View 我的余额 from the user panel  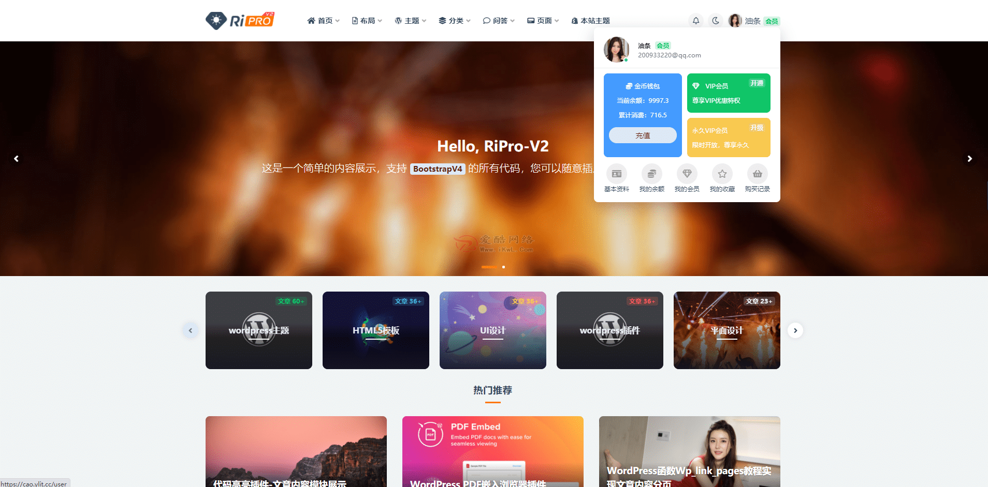point(651,178)
